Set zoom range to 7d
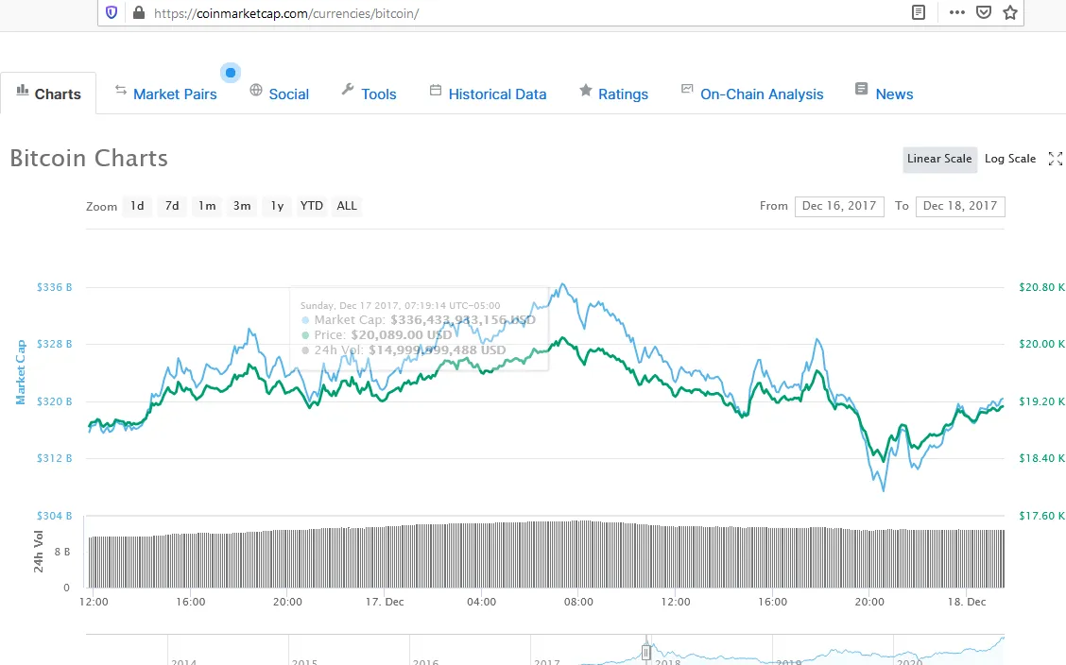The height and width of the screenshot is (665, 1066). (172, 206)
